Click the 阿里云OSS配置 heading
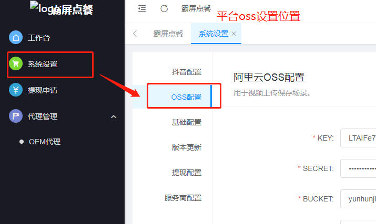 point(269,78)
